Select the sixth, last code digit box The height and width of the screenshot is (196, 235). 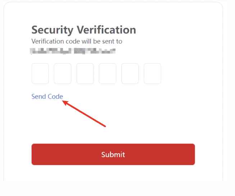pos(152,74)
